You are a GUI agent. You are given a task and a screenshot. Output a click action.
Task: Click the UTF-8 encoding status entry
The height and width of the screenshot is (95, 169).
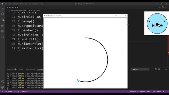[x=148, y=92]
